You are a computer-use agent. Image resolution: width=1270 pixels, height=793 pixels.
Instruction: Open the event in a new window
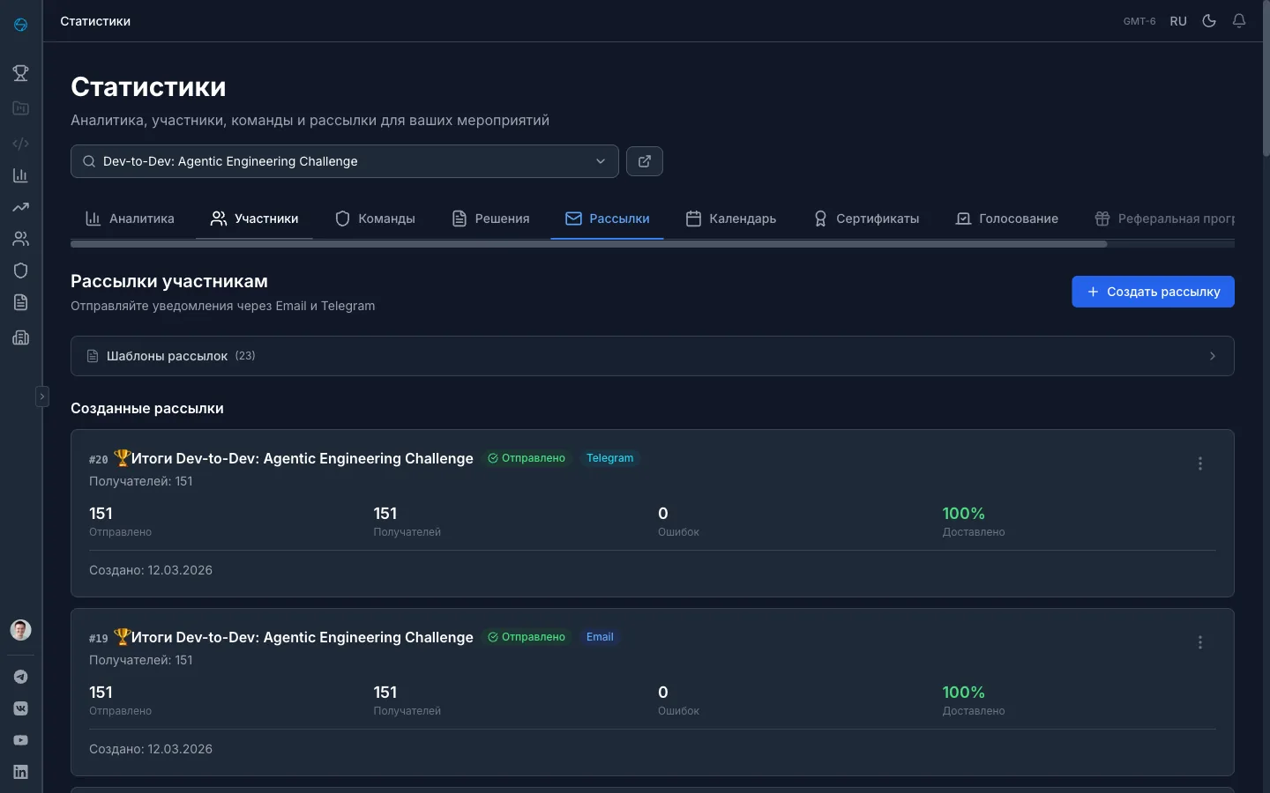coord(644,161)
